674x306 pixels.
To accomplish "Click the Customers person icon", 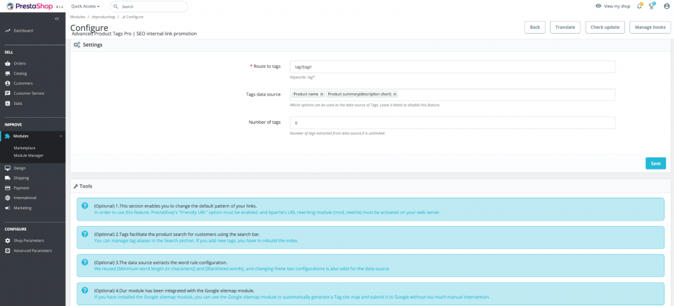I will click(7, 83).
